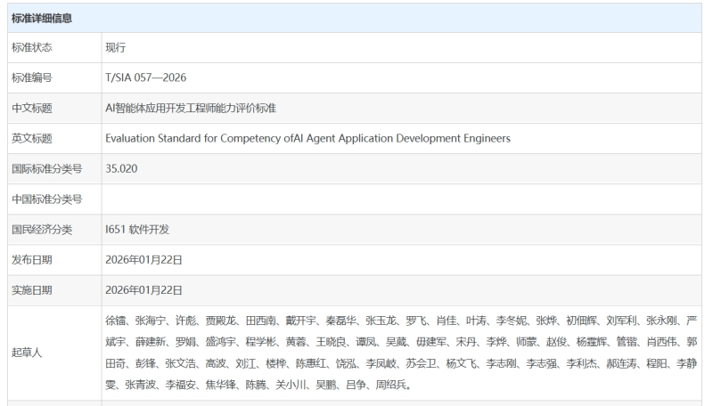Click the empty value cell beside 中国标准分类号
This screenshot has width=713, height=406.
tap(401, 199)
